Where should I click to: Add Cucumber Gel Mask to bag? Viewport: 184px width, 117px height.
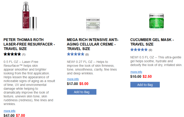(145, 85)
